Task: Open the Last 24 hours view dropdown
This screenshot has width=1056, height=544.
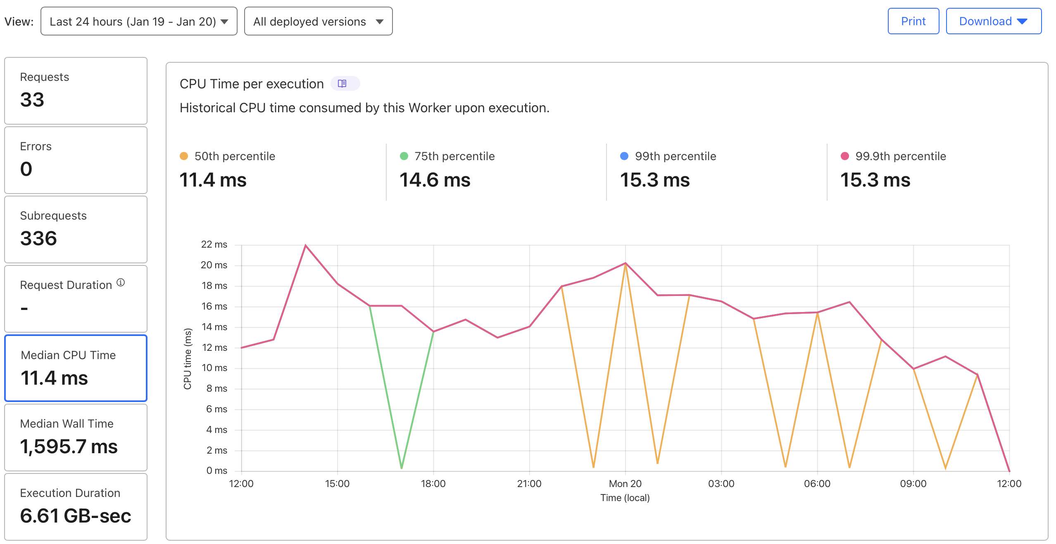Action: [x=138, y=21]
